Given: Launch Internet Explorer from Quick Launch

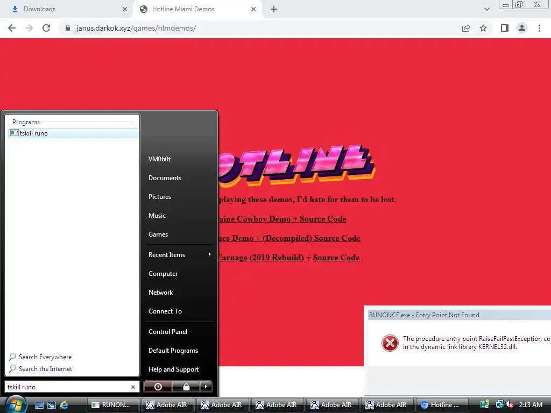Looking at the screenshot, I should (64, 405).
